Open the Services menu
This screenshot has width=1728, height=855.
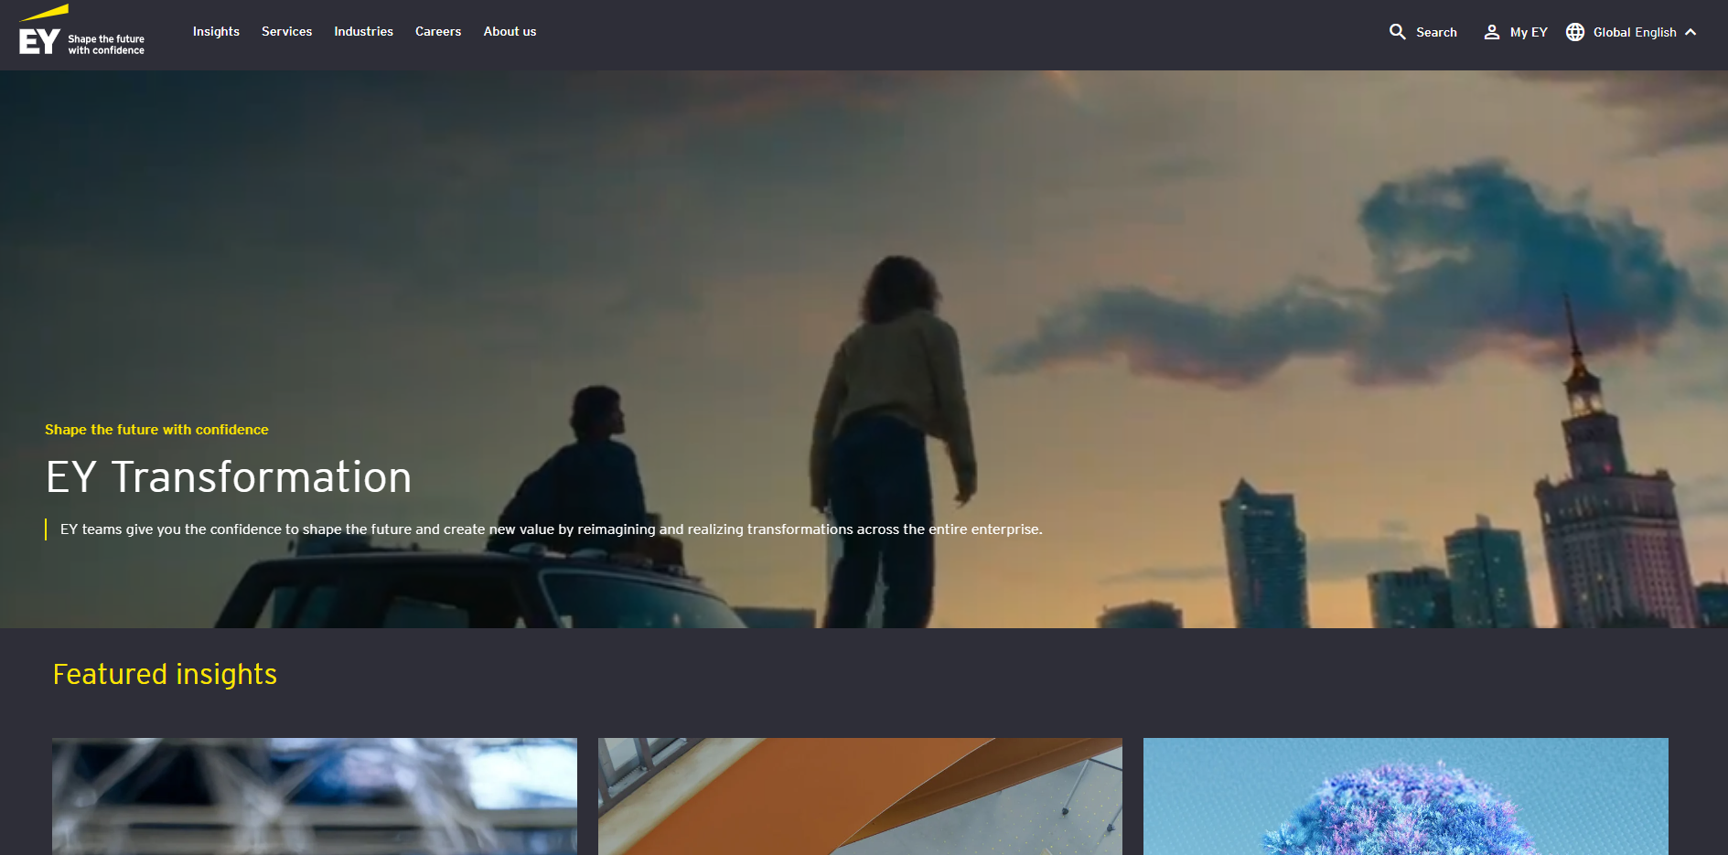[x=286, y=31]
